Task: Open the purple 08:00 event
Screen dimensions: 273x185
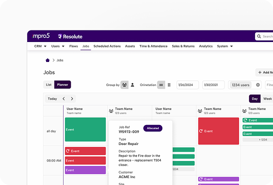Action: tap(85, 170)
